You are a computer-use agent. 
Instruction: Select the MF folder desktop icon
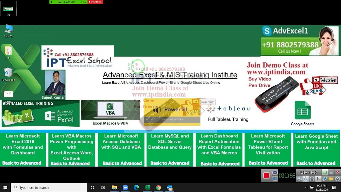tap(8, 53)
